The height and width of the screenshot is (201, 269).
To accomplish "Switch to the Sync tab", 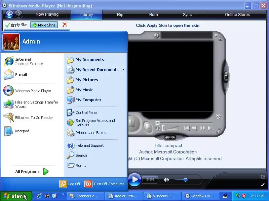I will 187,15.
